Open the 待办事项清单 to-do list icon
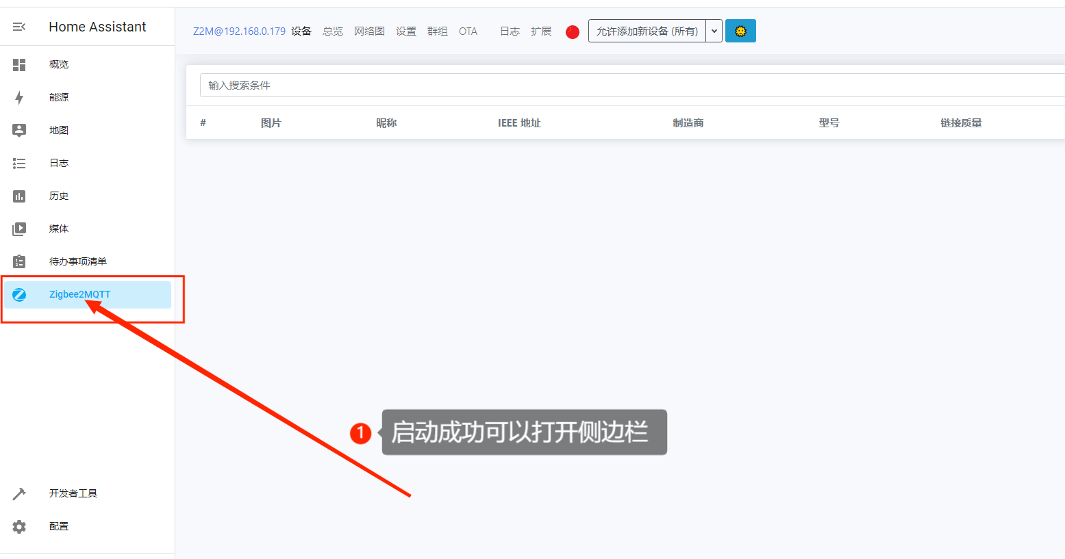1065x559 pixels. coord(19,261)
